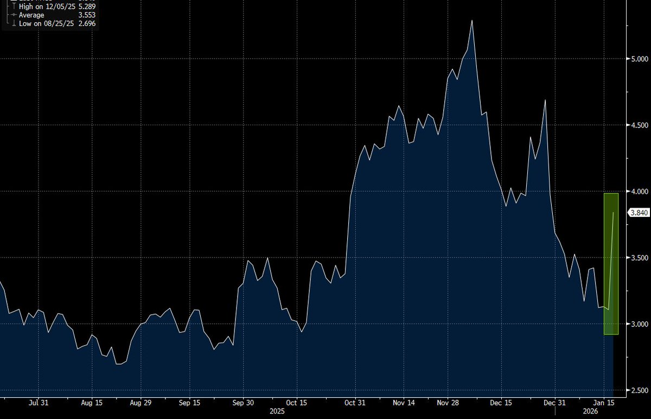Select the Average marker icon in the legend
Screen dimensions: 651x419
pos(14,15)
